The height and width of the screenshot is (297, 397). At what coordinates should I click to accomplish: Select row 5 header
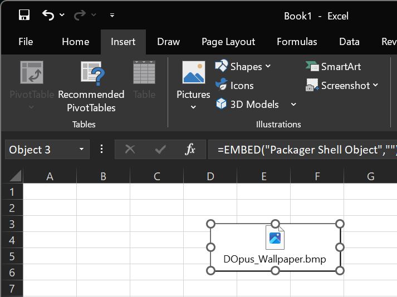(12, 256)
